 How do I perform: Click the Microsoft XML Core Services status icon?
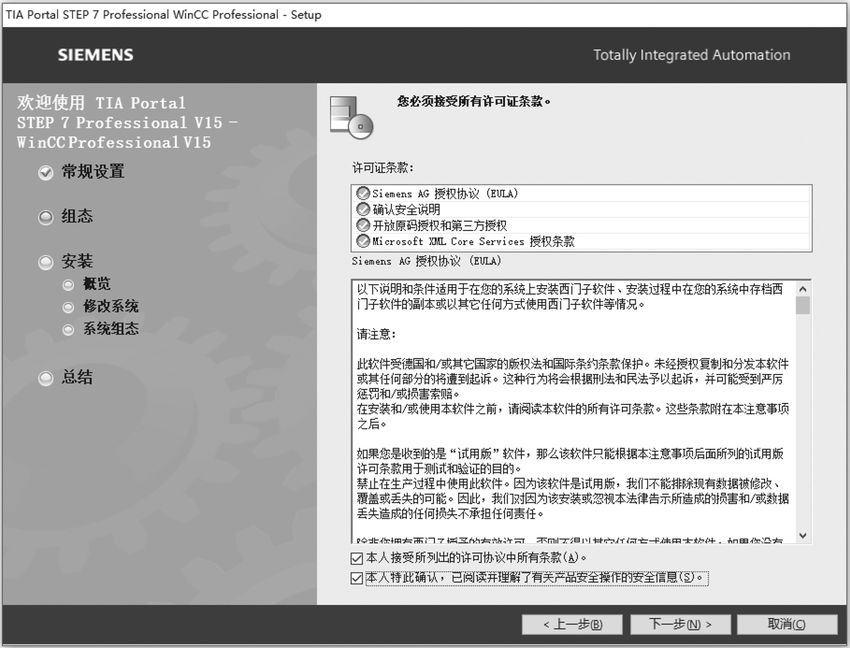click(363, 241)
